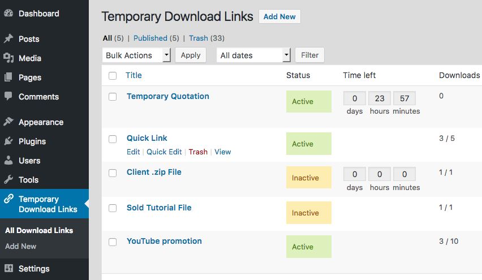
Task: Tick the checkbox beside Client .zip File
Action: (113, 173)
